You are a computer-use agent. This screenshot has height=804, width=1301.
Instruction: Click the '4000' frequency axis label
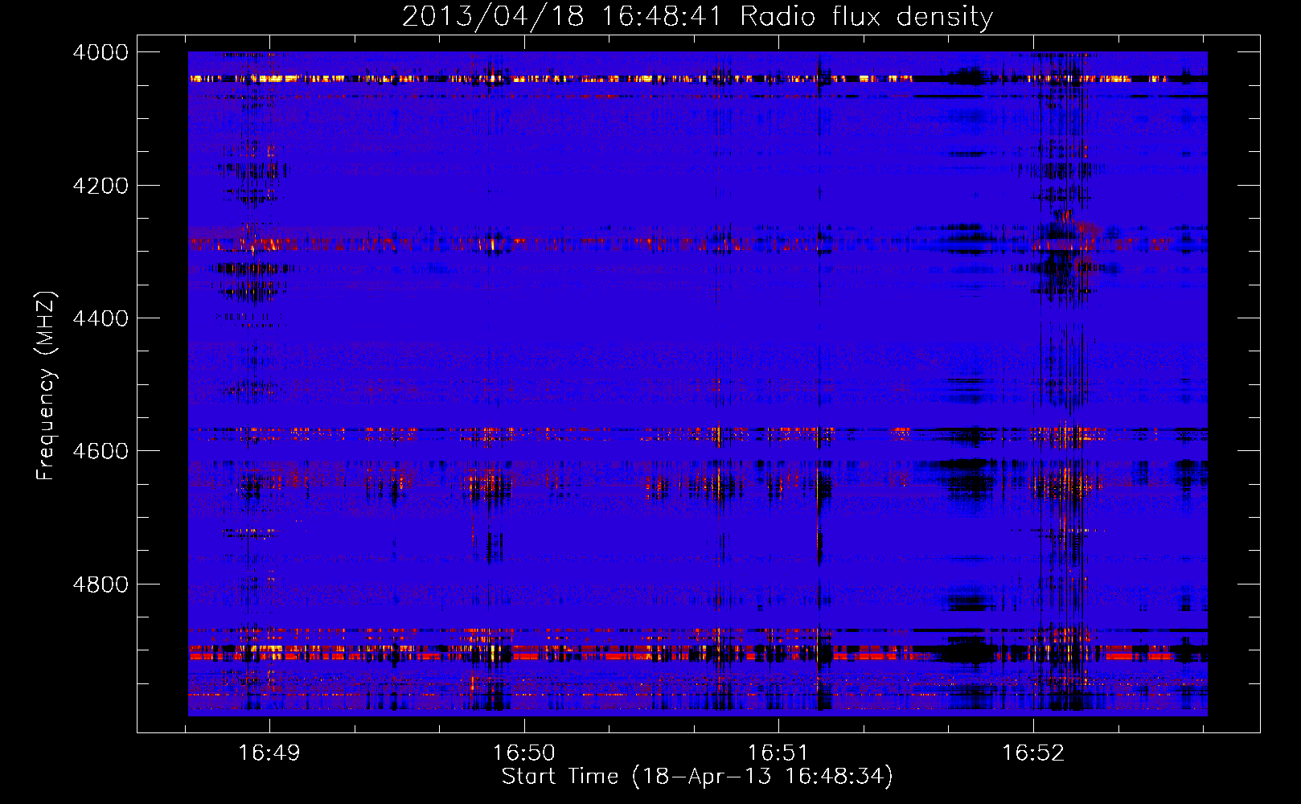pos(101,52)
